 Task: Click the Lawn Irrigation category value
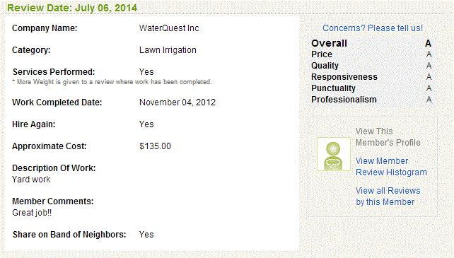pos(168,50)
